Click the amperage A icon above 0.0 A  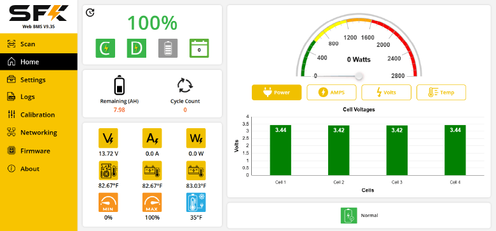152,138
